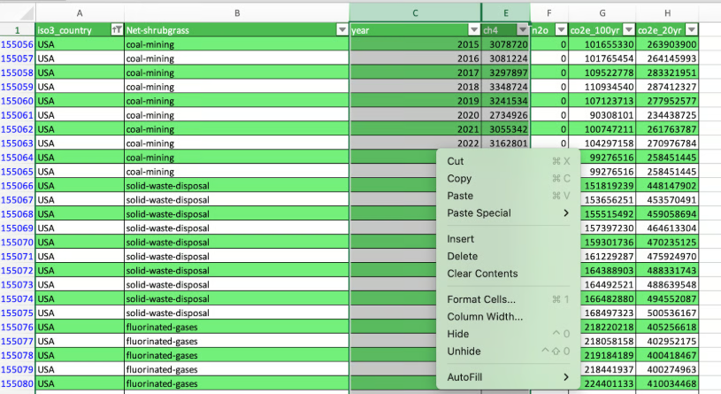The image size is (721, 394).
Task: Open the iso3_country active filter button
Action: coord(117,30)
